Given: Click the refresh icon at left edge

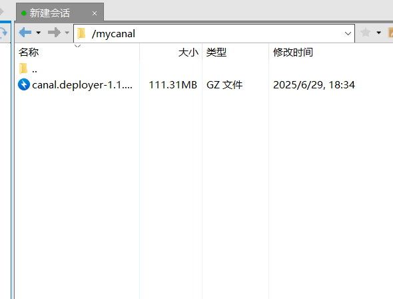Looking at the screenshot, I should point(3,33).
